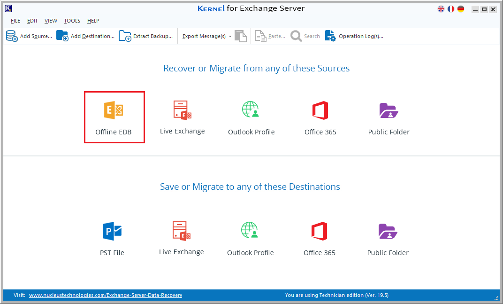Click Add Destination toolbar button

click(85, 36)
